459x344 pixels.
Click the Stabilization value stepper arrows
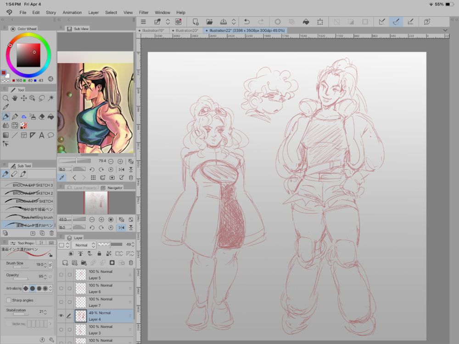(x=45, y=312)
